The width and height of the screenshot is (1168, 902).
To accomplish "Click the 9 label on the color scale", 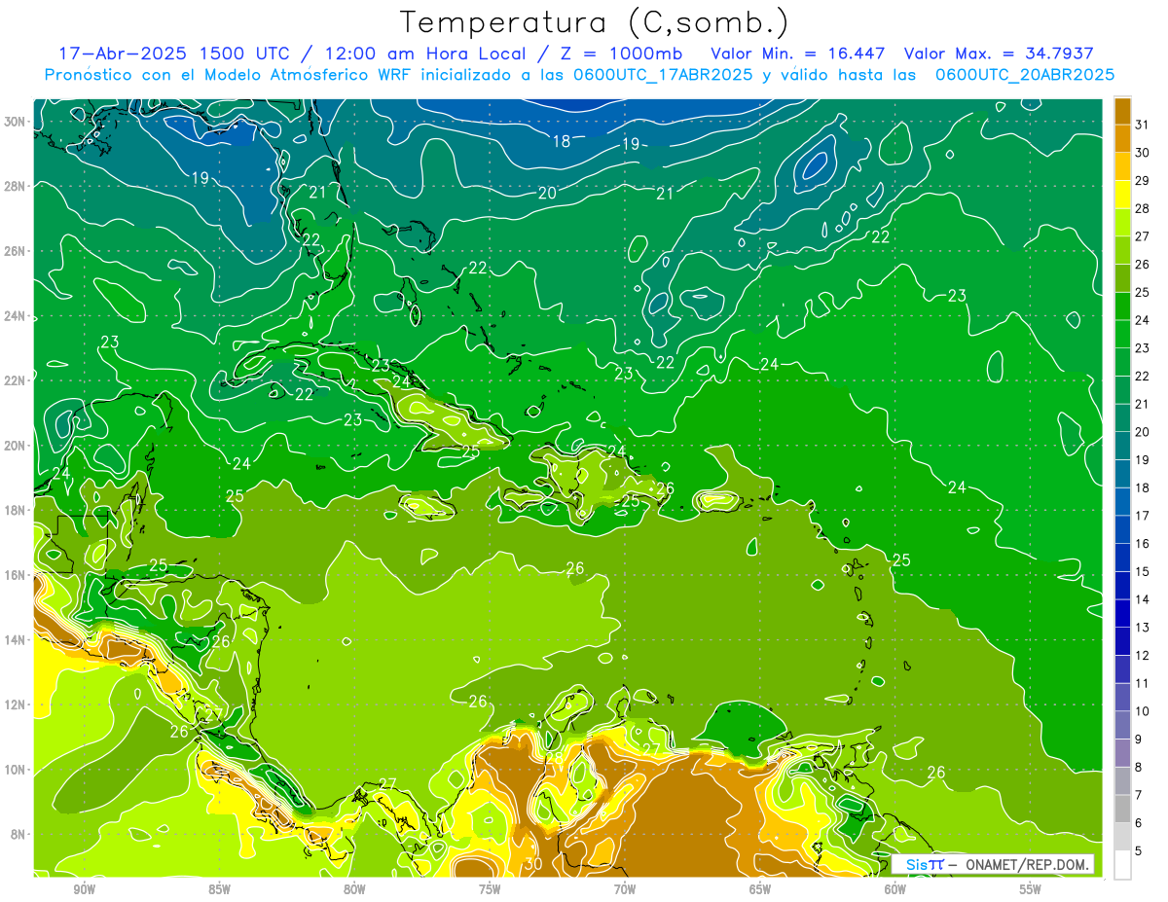I will pyautogui.click(x=1140, y=740).
